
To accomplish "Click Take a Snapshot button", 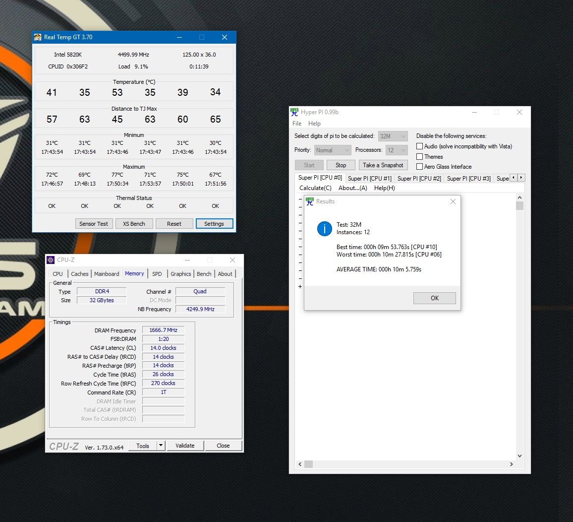I will click(x=383, y=165).
